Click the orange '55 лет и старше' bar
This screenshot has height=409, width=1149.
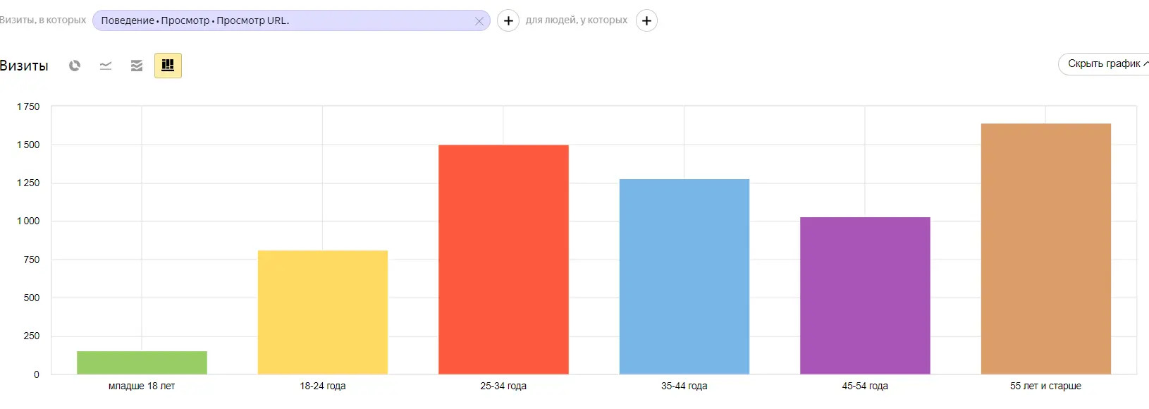coord(1046,249)
